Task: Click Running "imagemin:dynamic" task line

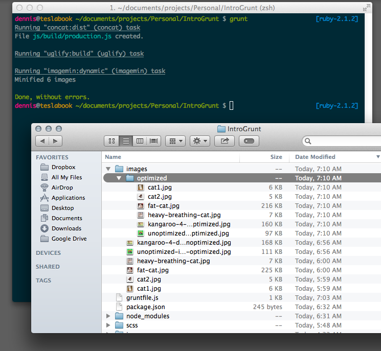Action: 89,71
